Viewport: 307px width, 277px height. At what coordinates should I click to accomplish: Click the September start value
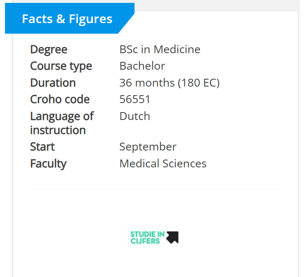pos(148,147)
